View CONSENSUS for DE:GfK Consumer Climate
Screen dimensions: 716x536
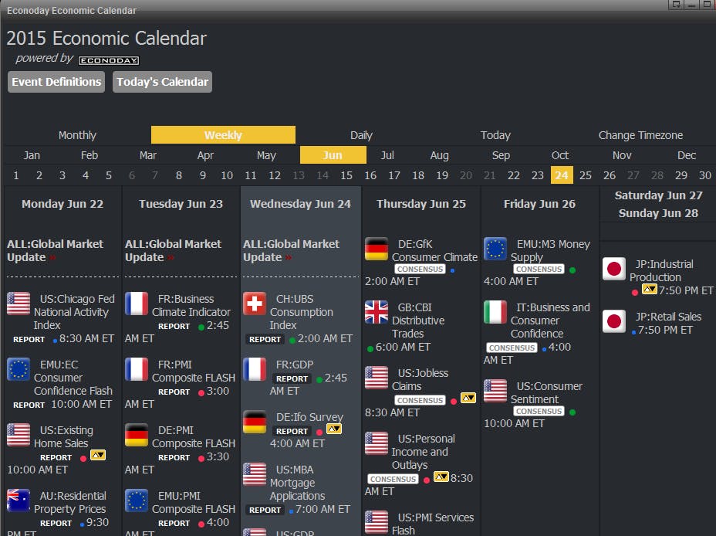coord(420,269)
